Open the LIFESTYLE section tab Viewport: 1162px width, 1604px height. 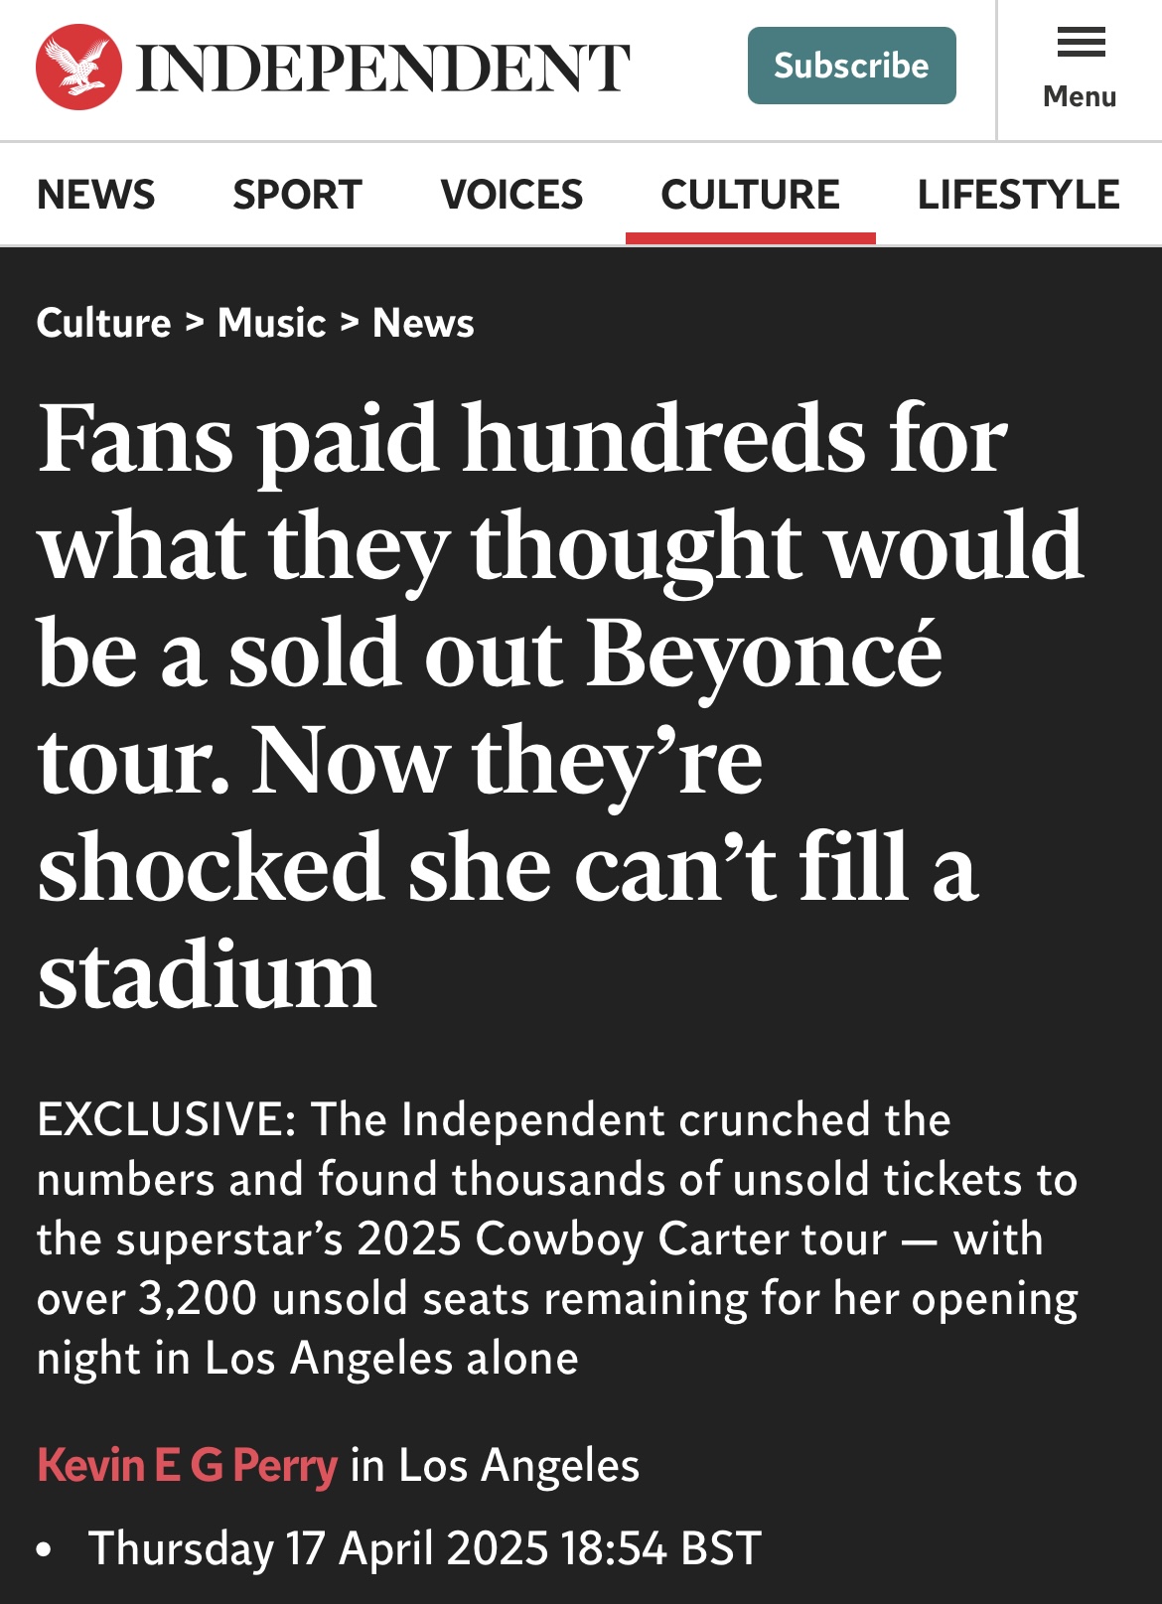[1018, 195]
